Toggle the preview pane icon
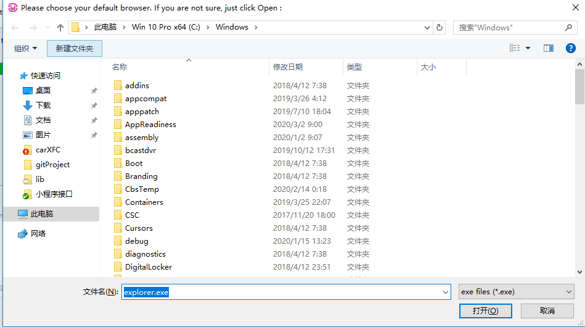 [x=549, y=48]
